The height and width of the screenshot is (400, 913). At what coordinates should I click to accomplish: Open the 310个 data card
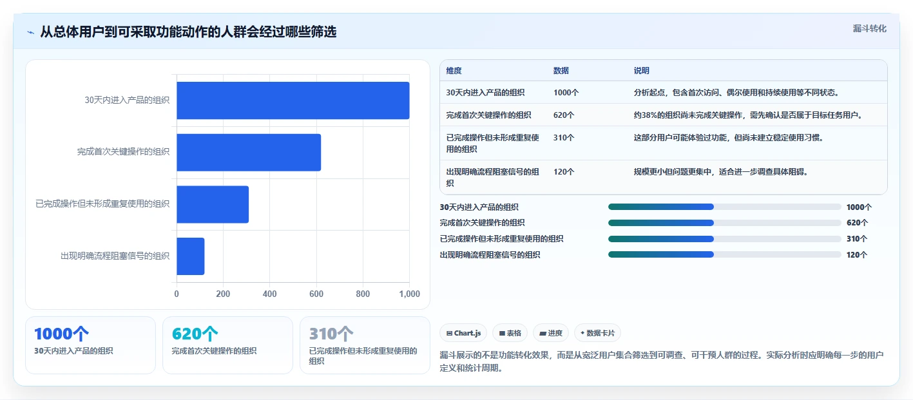365,345
